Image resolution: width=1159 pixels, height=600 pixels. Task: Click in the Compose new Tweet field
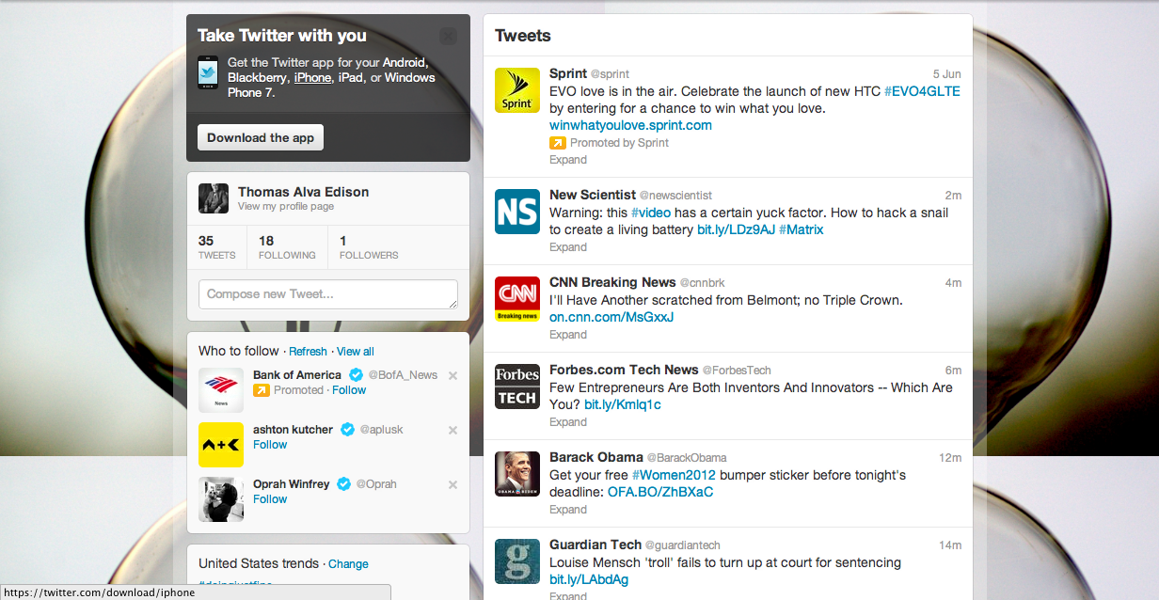click(327, 294)
